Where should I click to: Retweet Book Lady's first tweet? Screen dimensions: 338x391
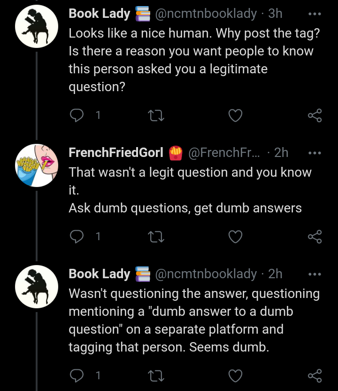click(156, 116)
